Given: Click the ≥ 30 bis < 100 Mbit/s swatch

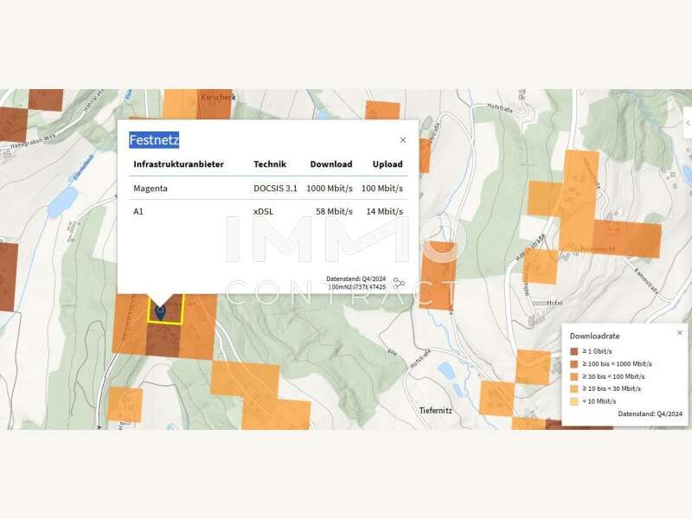Looking at the screenshot, I should (575, 376).
